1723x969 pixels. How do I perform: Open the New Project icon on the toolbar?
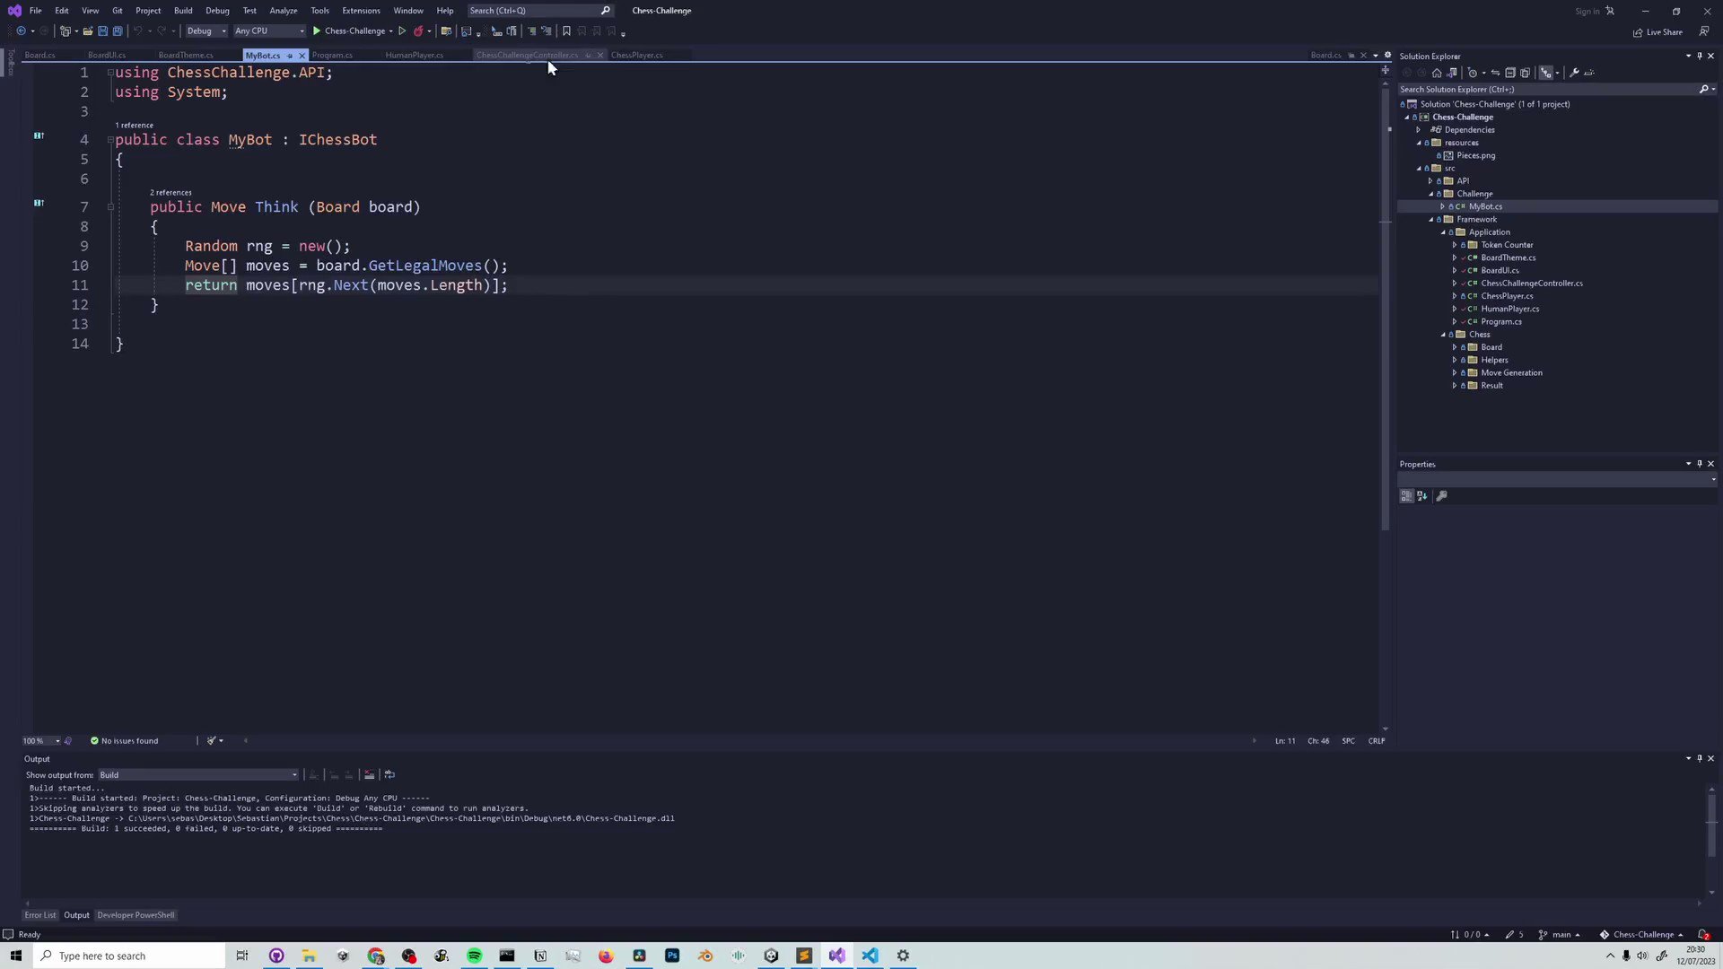[66, 31]
